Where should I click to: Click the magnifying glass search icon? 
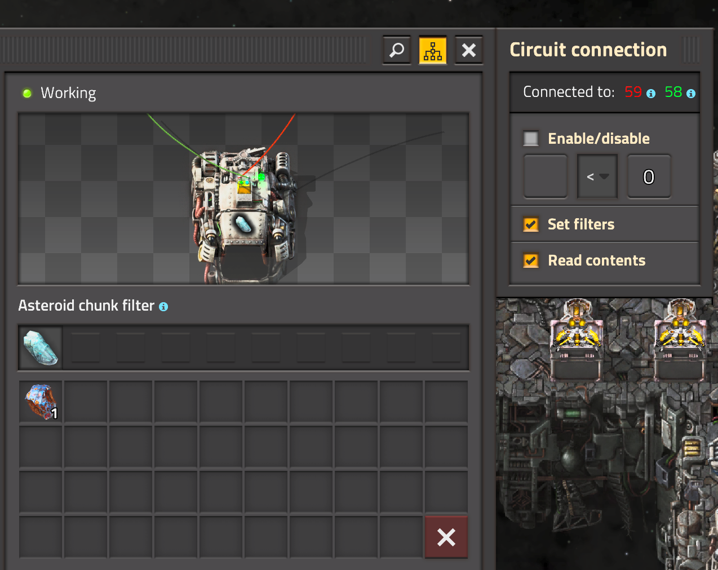(x=397, y=51)
